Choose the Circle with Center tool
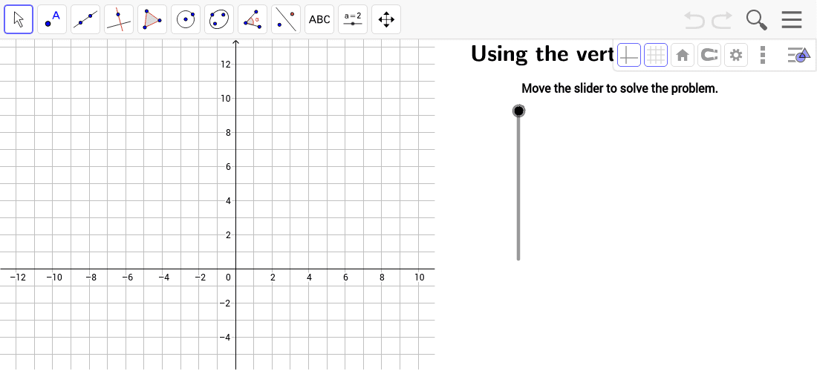Screen dimensions: 817x371 click(186, 19)
